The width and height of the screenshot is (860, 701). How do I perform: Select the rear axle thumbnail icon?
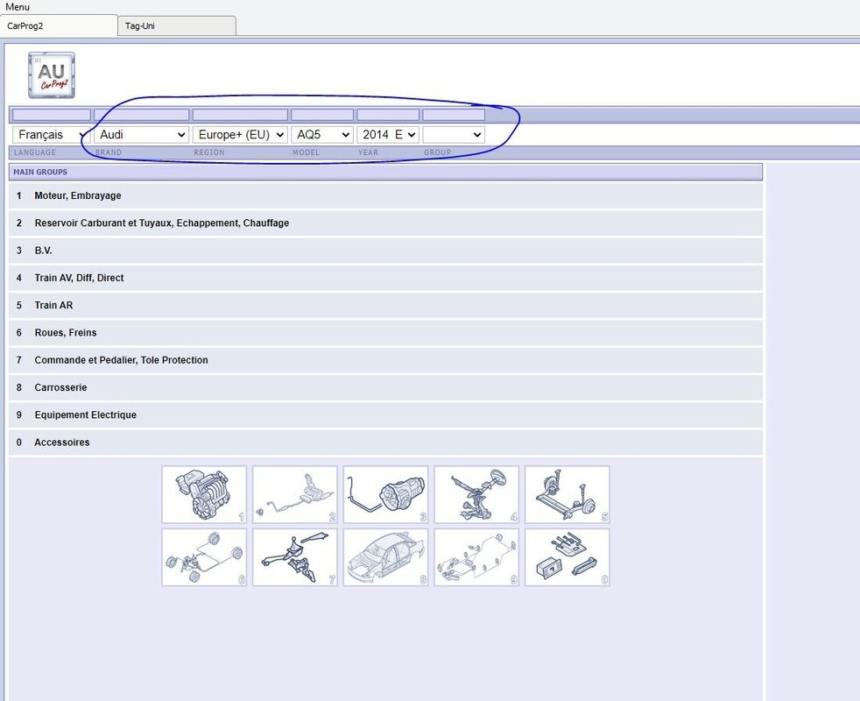(x=567, y=494)
